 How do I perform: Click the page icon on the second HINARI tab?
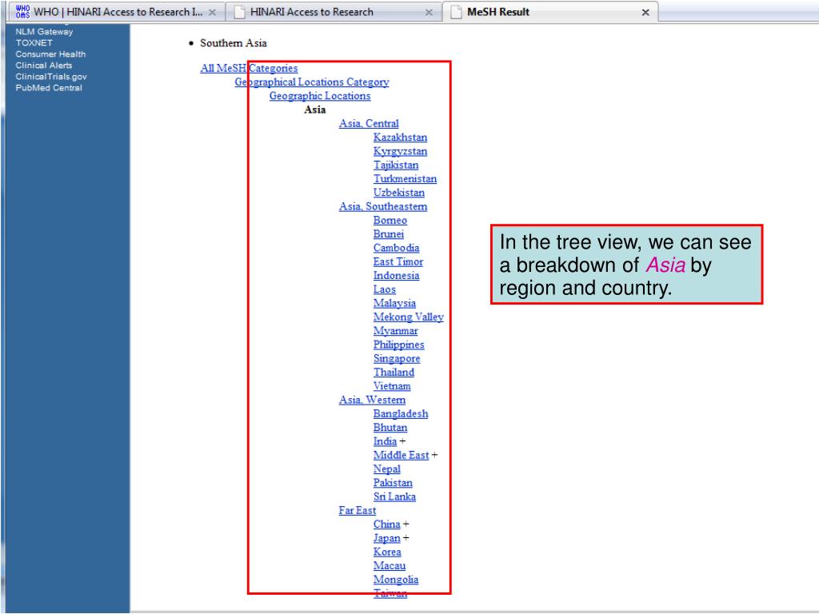coord(239,11)
